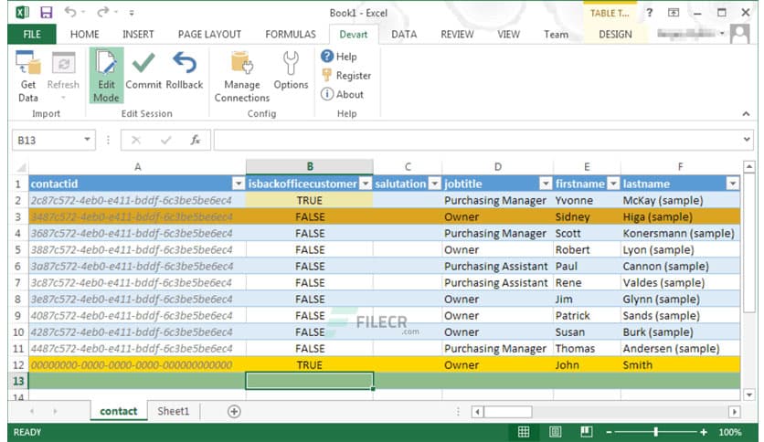Click the zoom slider handle
Image resolution: width=764 pixels, height=442 pixels.
656,432
